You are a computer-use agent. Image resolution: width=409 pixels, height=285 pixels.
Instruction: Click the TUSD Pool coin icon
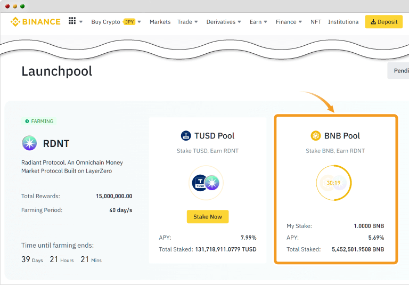pyautogui.click(x=186, y=136)
